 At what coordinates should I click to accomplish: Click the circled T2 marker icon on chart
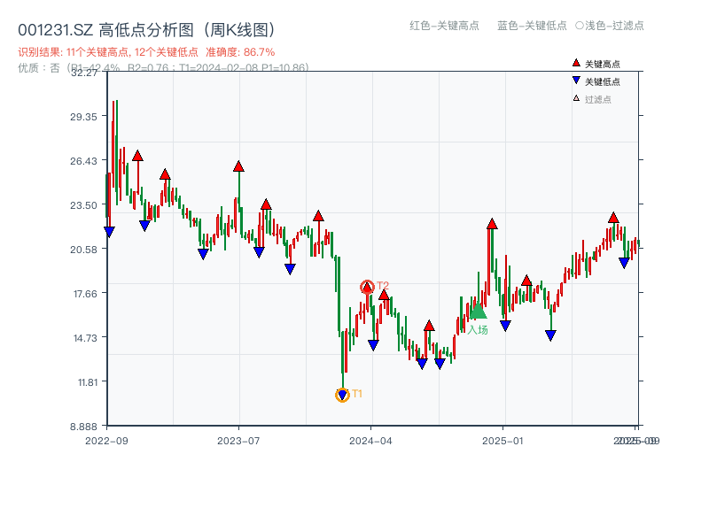(x=367, y=287)
